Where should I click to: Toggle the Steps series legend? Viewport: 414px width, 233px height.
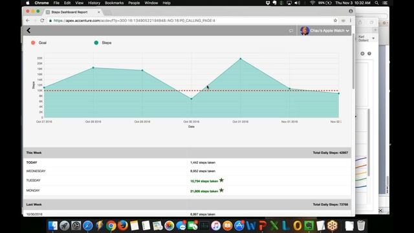[103, 43]
